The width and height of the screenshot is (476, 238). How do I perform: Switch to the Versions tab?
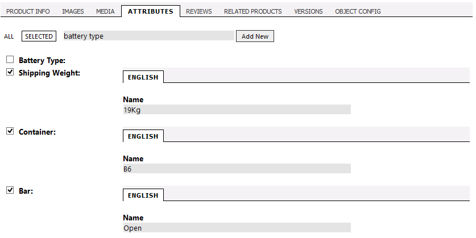click(x=308, y=11)
